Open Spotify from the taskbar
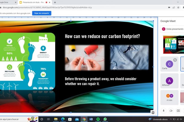Image resolution: width=184 pixels, height=122 pixels. [98, 119]
